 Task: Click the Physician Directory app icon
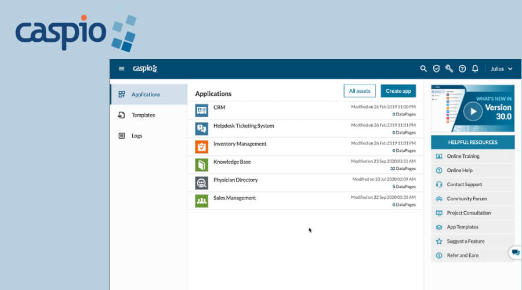coord(201,183)
